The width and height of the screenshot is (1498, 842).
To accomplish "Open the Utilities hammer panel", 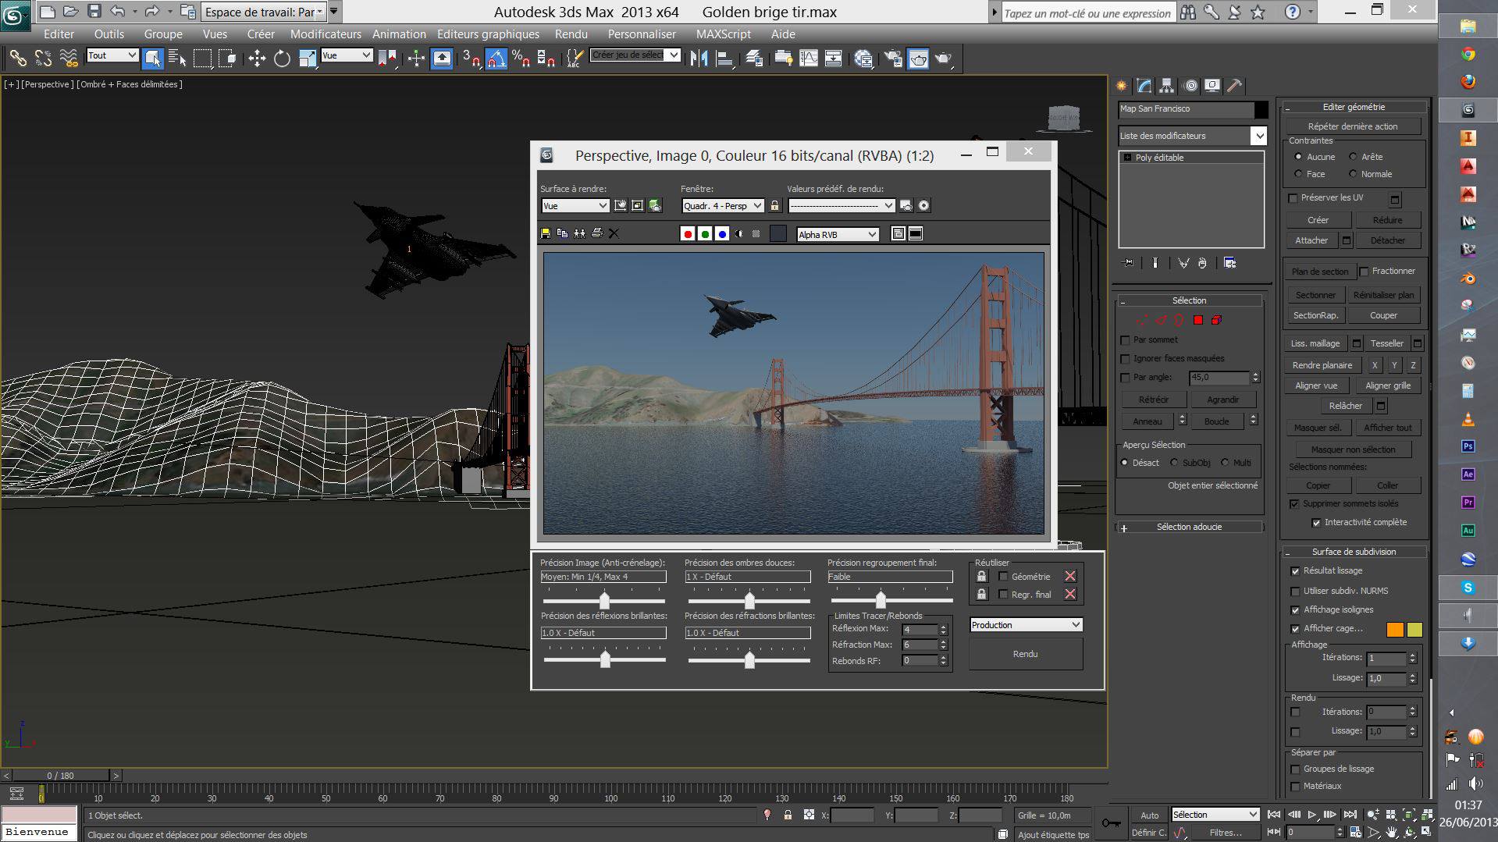I will tap(1234, 86).
